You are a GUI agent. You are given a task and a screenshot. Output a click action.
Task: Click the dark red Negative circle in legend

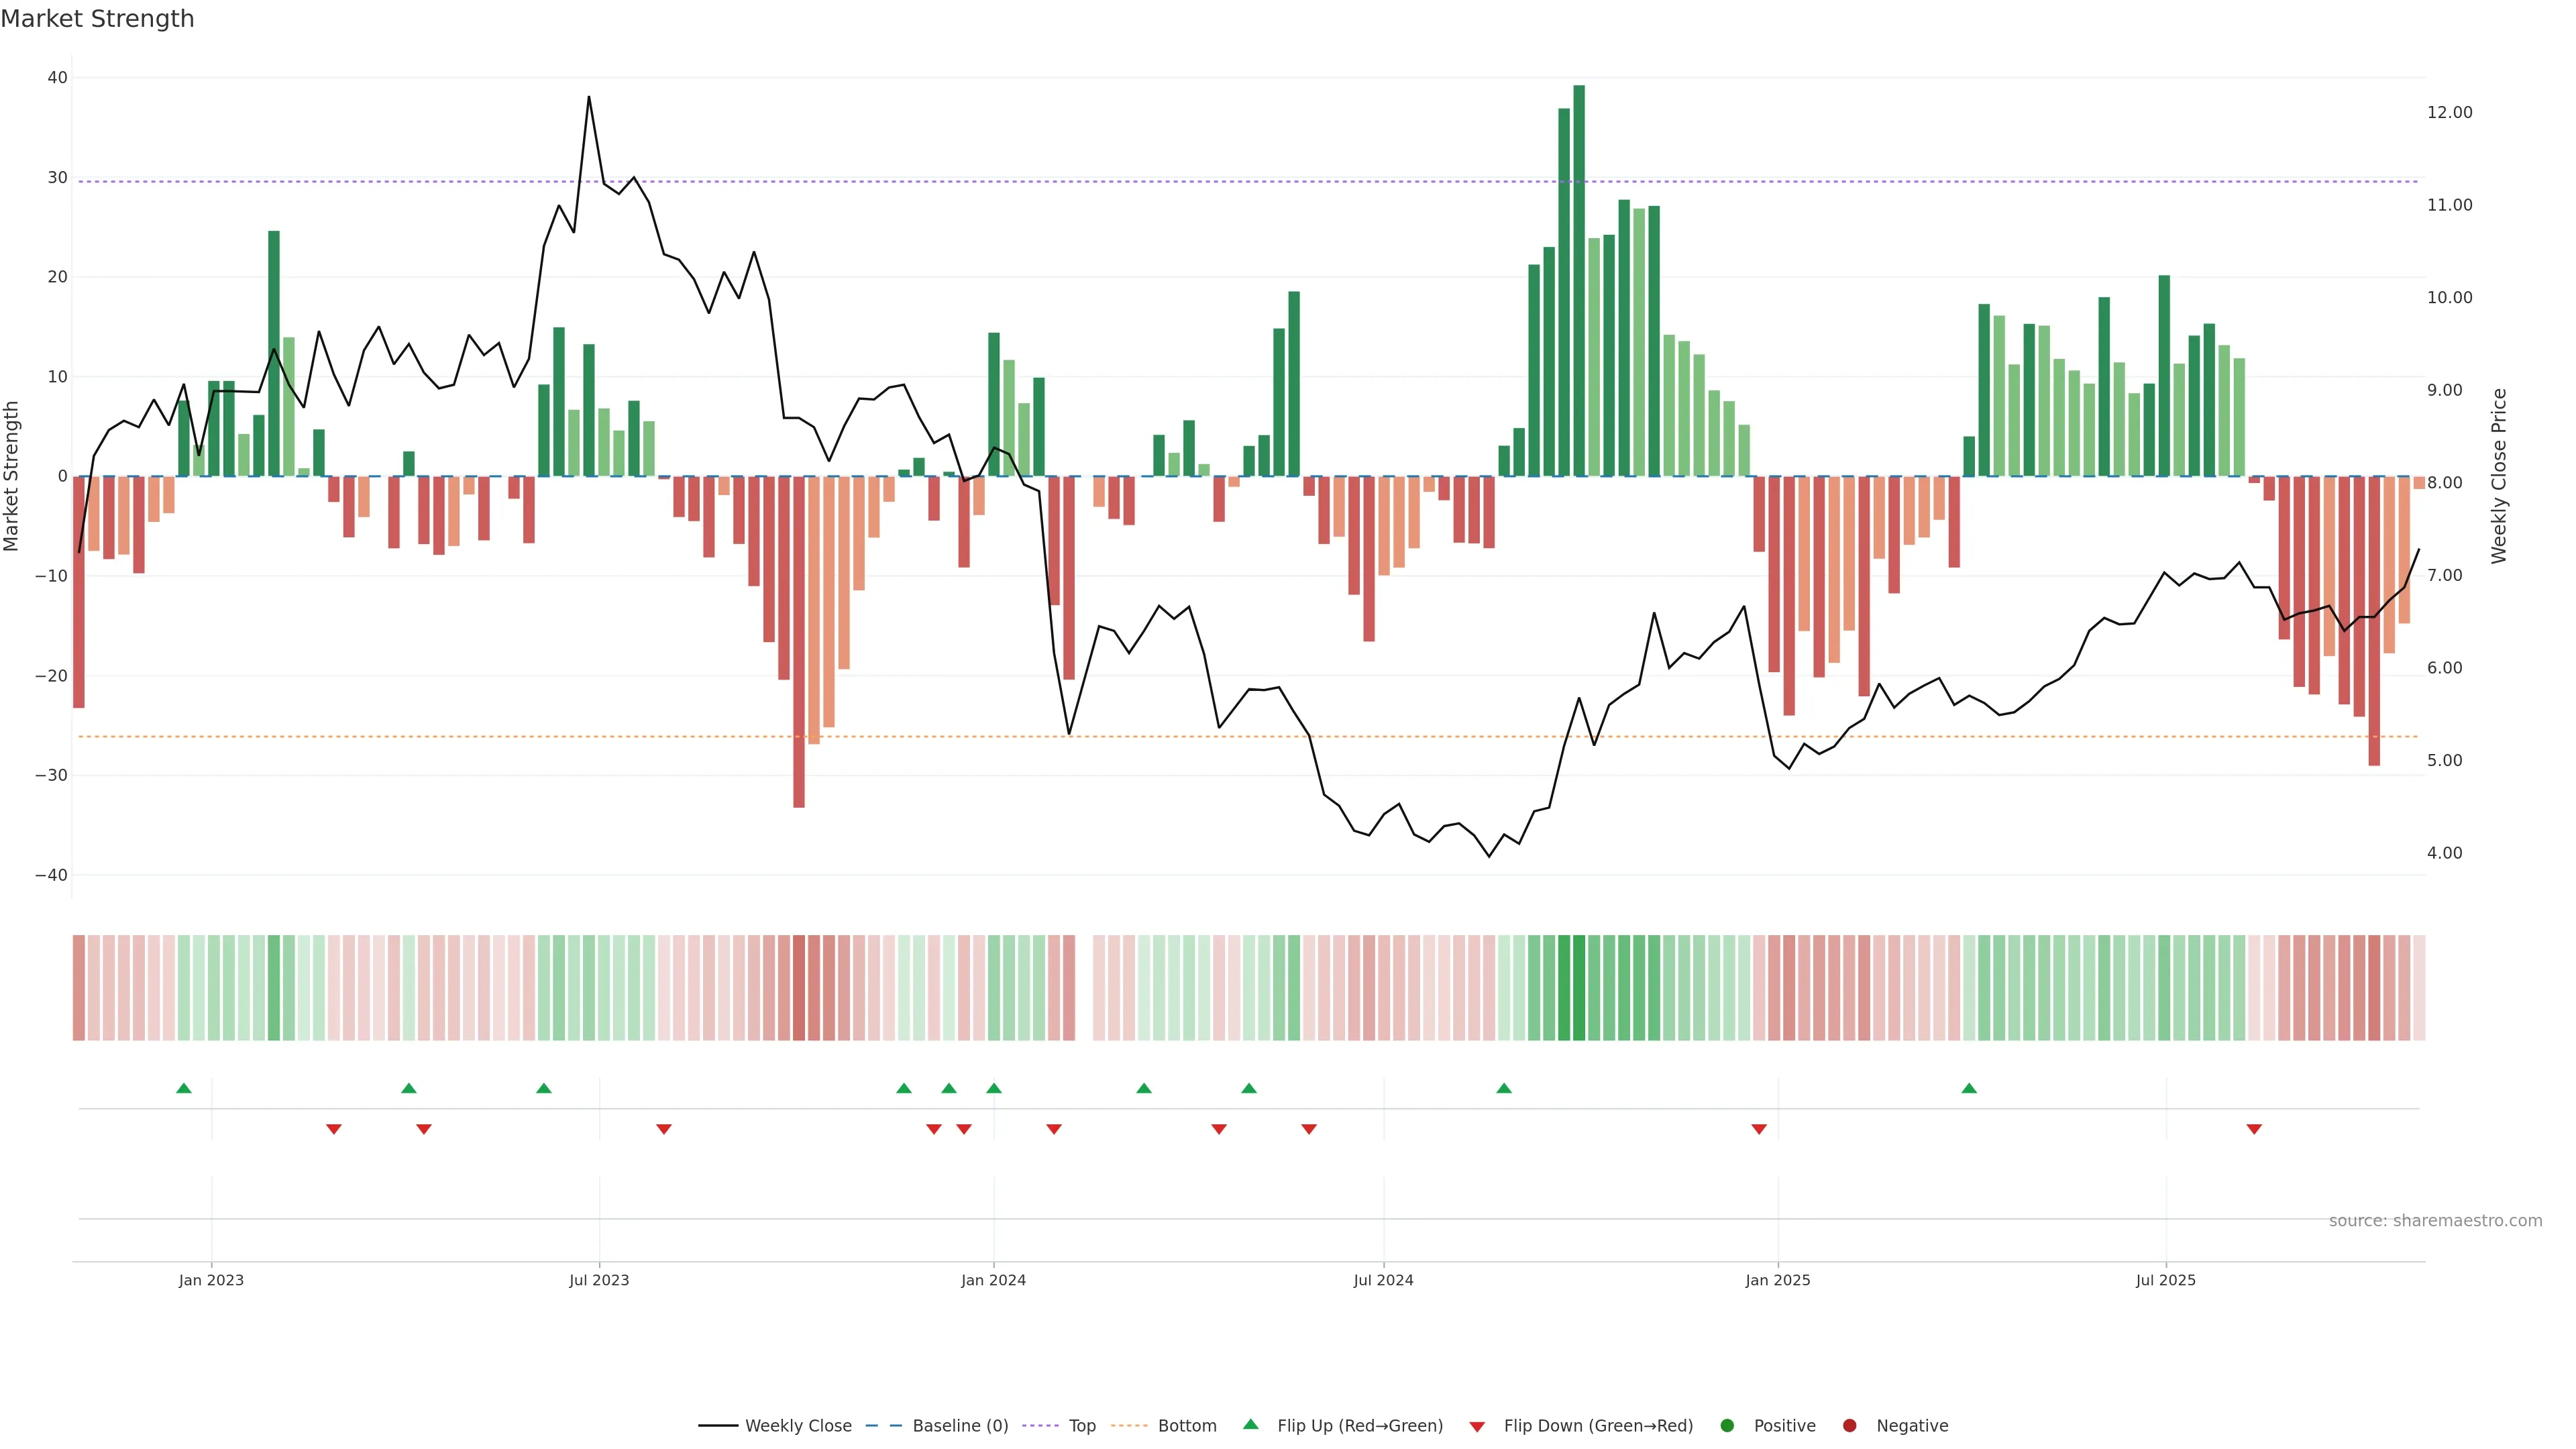(x=1849, y=1425)
